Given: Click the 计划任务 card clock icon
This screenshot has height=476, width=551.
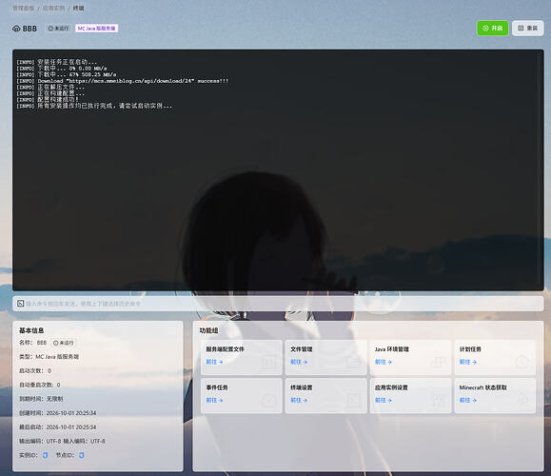Looking at the screenshot, I should coord(522,362).
